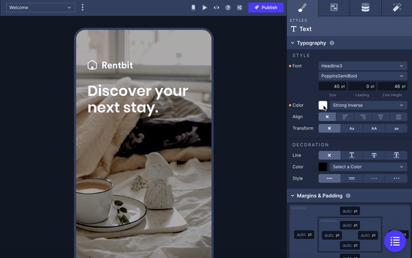The height and width of the screenshot is (258, 412).
Task: Click the top margin auto field
Action: (350, 211)
